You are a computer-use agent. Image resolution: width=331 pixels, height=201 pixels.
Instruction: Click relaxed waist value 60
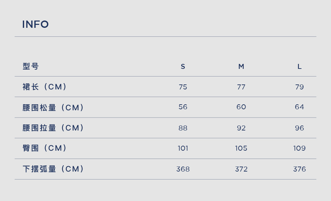click(x=241, y=107)
